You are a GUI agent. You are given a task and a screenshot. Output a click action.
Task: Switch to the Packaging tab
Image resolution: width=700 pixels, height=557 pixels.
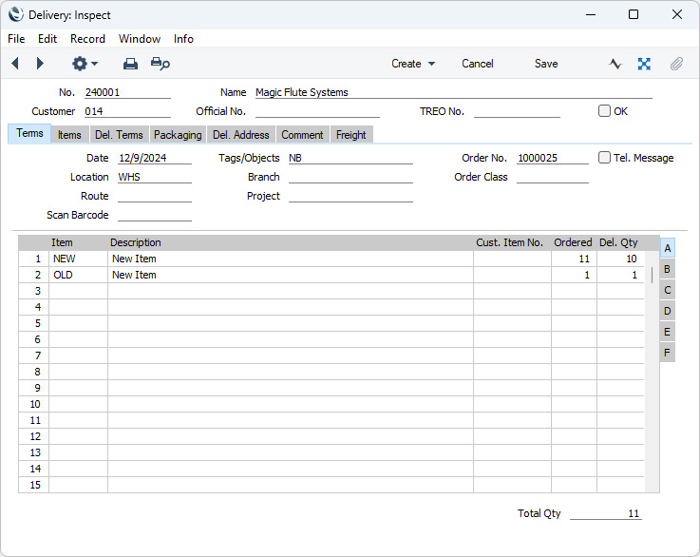pyautogui.click(x=178, y=135)
